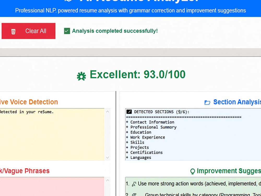The image size is (261, 196).
Task: Click the Improvement Suggestions heading
Action: [229, 171]
